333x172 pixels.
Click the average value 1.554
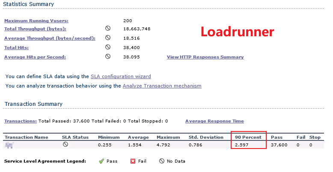[135, 145]
